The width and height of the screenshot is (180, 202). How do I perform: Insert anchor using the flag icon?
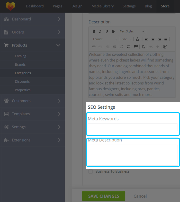[x=136, y=47]
